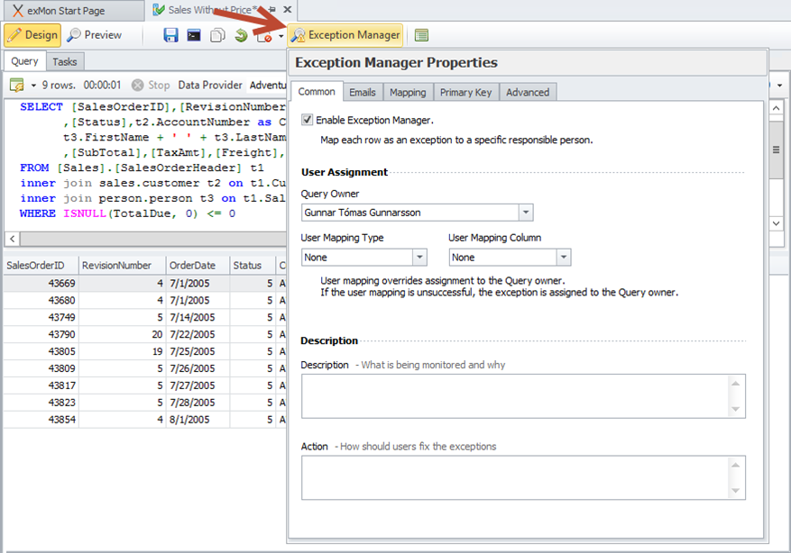Click right panel scroll up arrow
The height and width of the screenshot is (553, 791).
[777, 108]
